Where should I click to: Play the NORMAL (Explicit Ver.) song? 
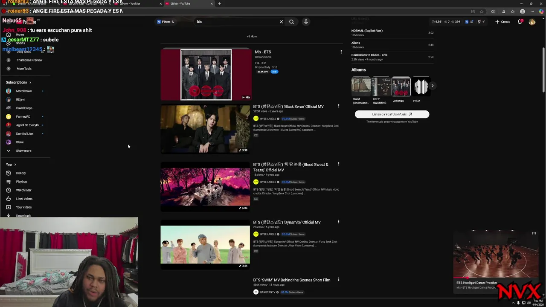392,32
